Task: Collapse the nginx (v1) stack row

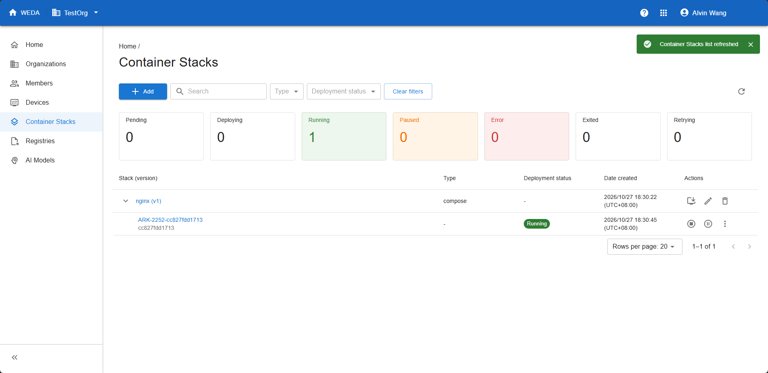Action: [x=126, y=201]
